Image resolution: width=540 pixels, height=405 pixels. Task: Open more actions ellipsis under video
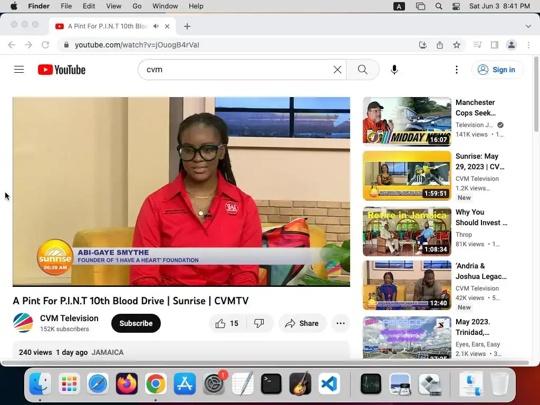pos(341,323)
